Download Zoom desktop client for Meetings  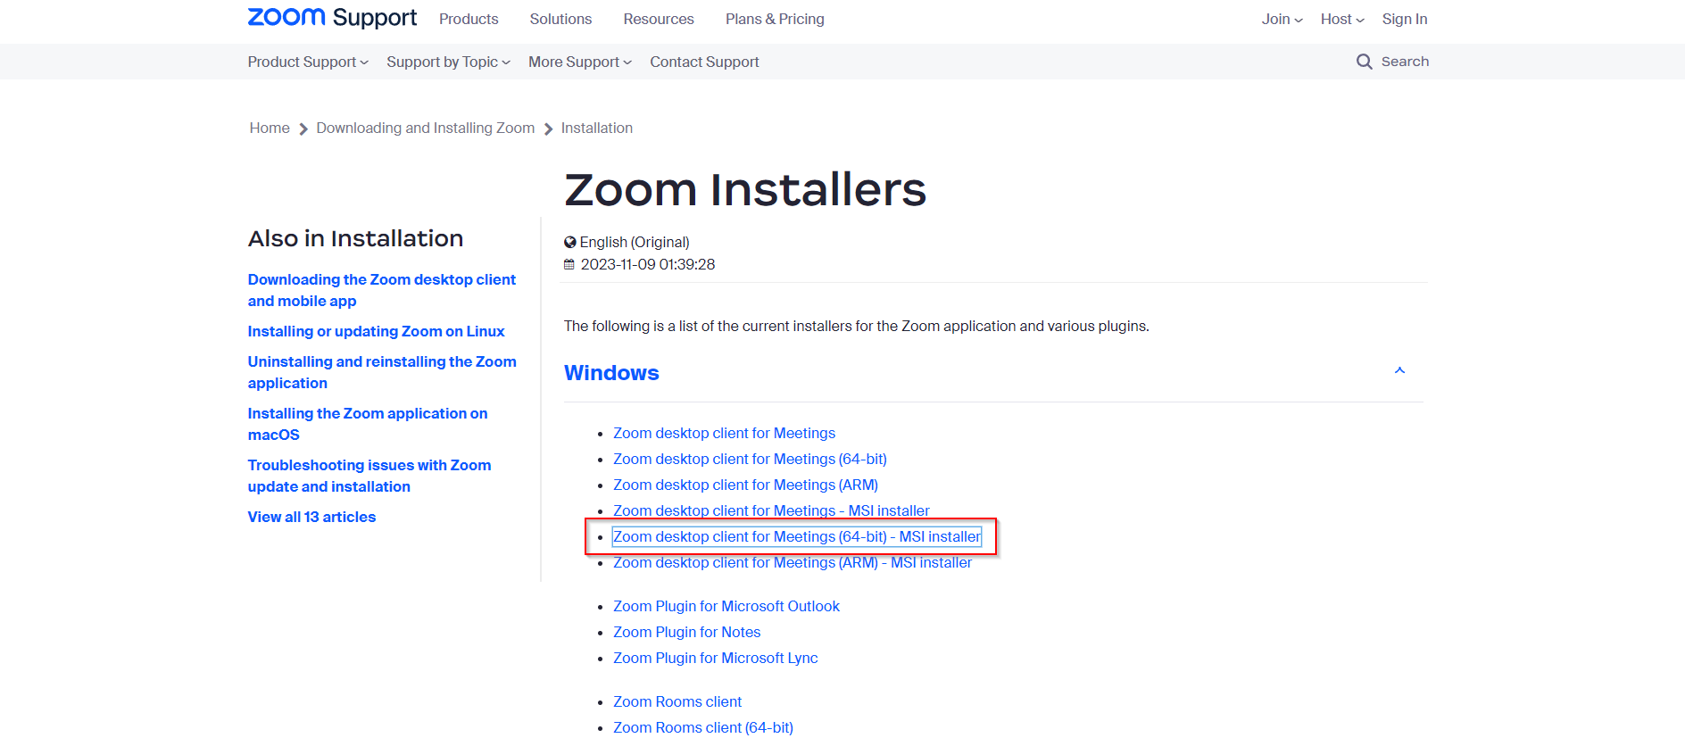pos(724,433)
